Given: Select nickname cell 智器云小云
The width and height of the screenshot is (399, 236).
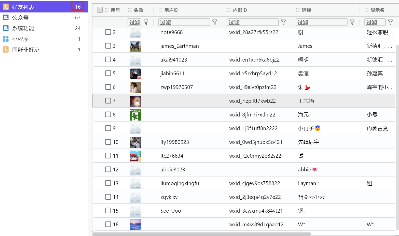Looking at the screenshot, I should (311, 197).
